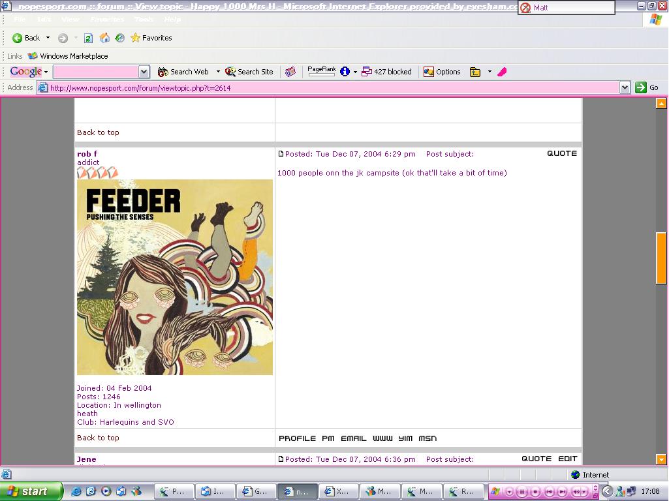Open the View menu
The width and height of the screenshot is (669, 501).
point(70,20)
